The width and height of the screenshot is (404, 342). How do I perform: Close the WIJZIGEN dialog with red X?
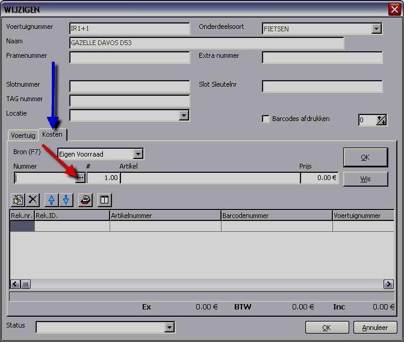[394, 10]
